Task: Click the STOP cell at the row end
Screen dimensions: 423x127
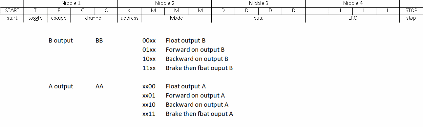Action: [x=411, y=10]
